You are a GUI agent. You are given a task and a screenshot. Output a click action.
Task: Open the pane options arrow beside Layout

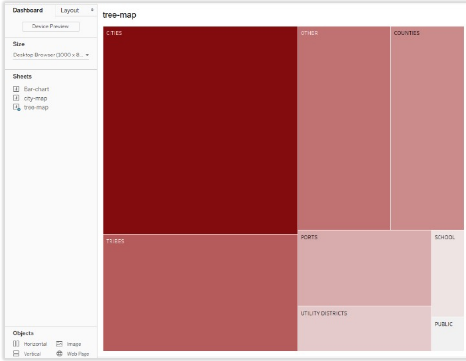[x=92, y=10]
